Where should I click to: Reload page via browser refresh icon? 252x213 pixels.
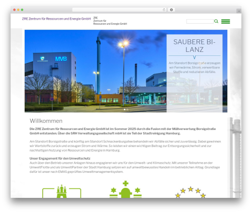[x=164, y=10]
